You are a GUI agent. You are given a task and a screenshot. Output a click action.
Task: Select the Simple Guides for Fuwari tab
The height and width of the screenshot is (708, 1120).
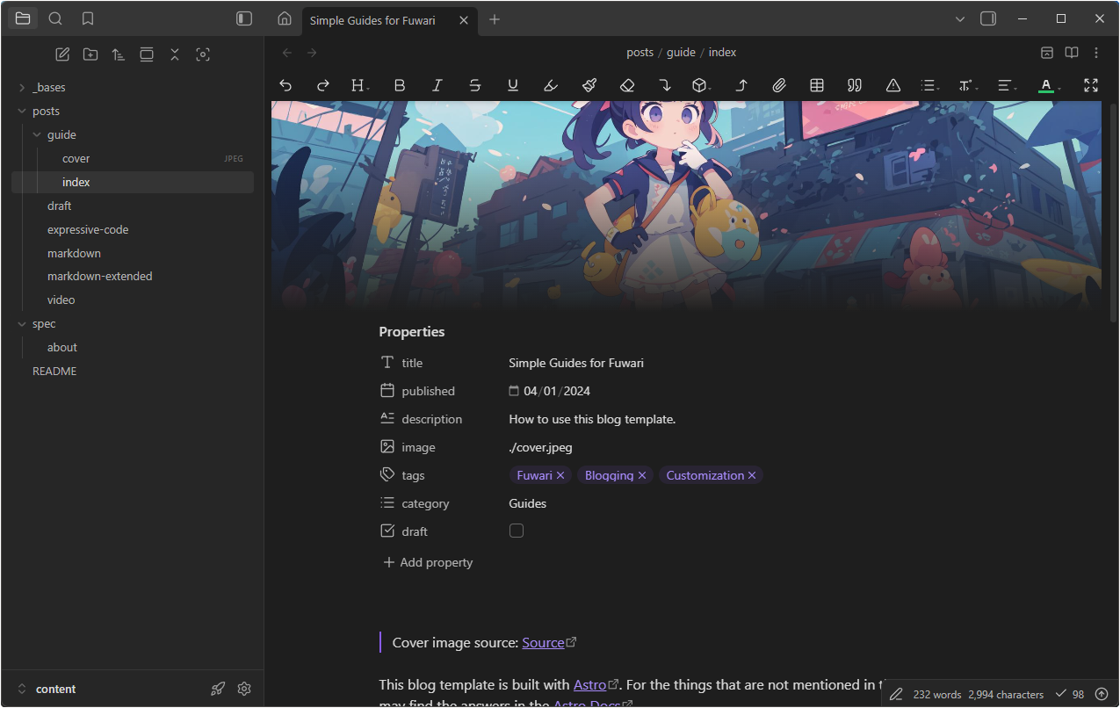(372, 20)
